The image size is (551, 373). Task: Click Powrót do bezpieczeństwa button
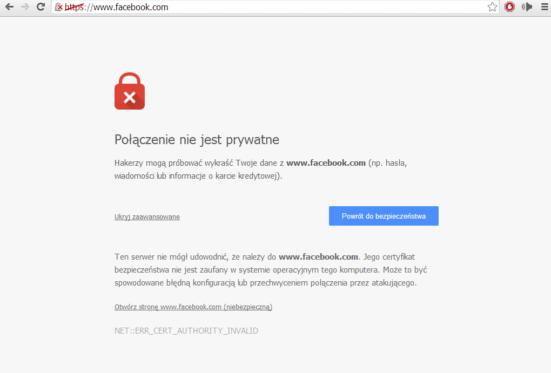[x=384, y=216]
